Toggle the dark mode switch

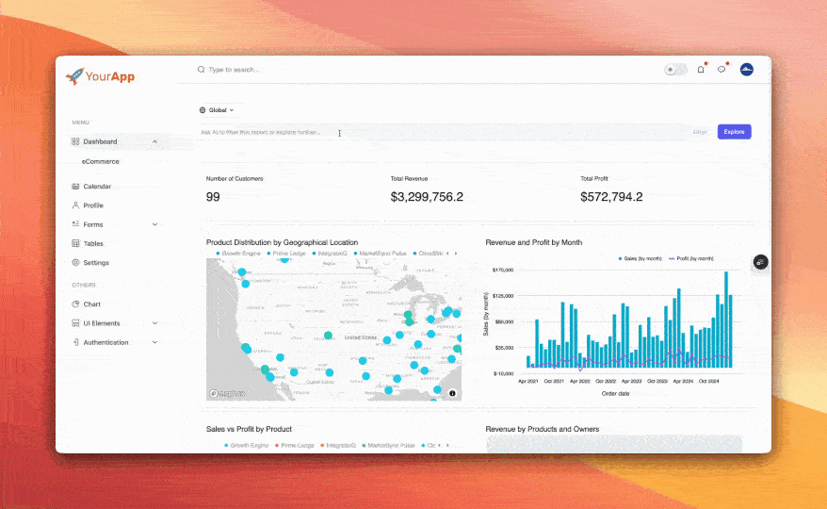674,70
